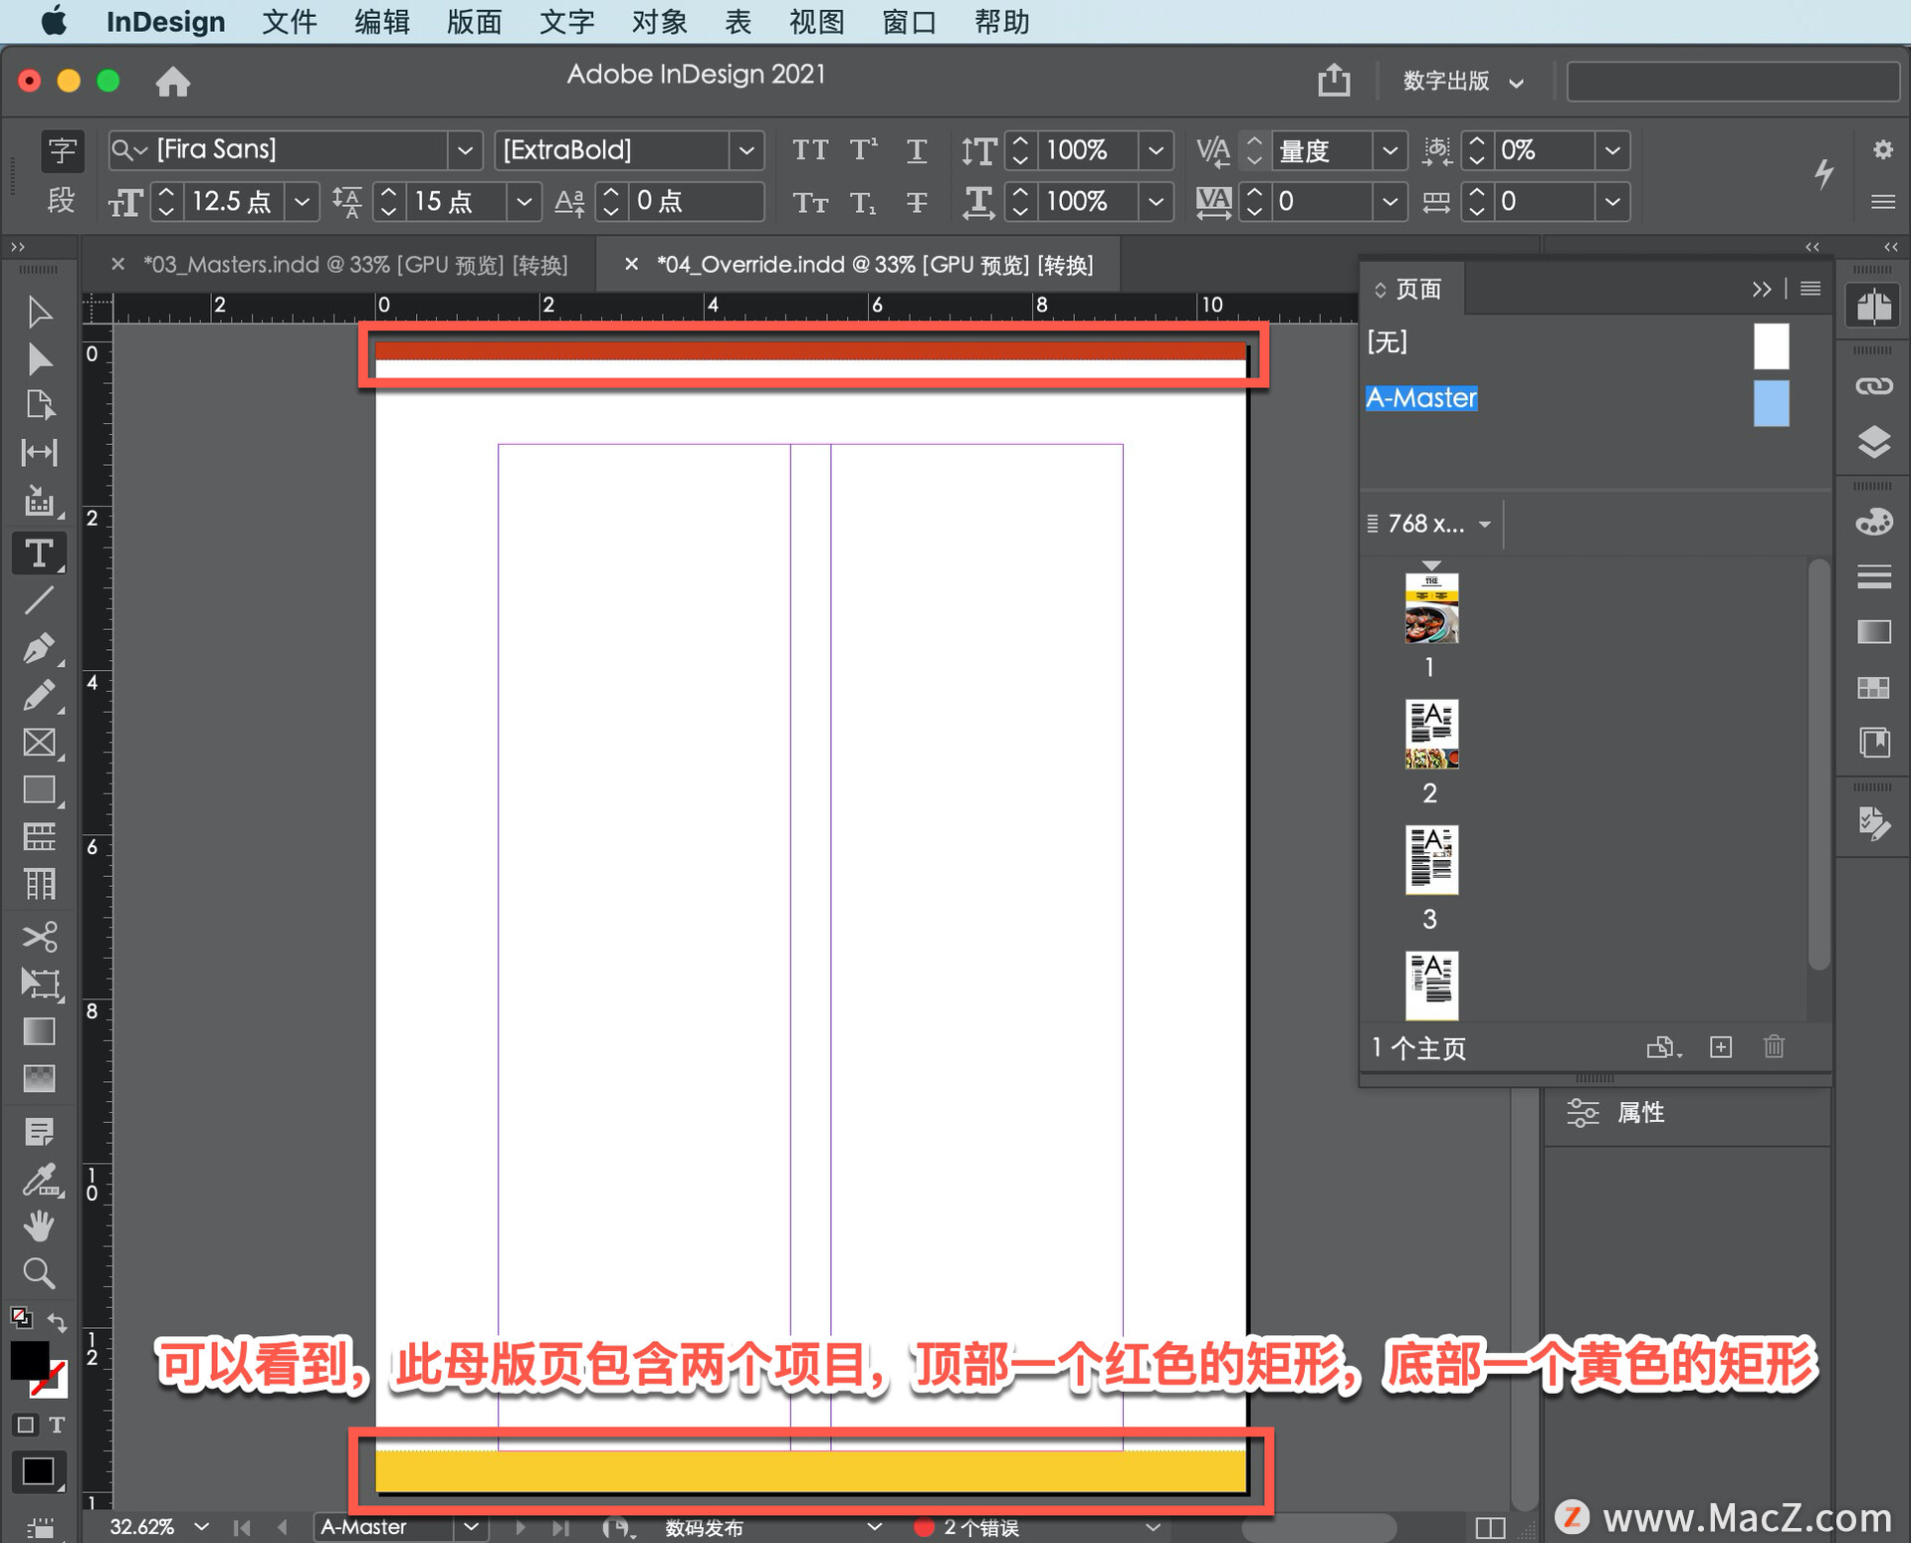Click the Pages panel vertical scrollbar
This screenshot has height=1543, width=1911.
1818,765
